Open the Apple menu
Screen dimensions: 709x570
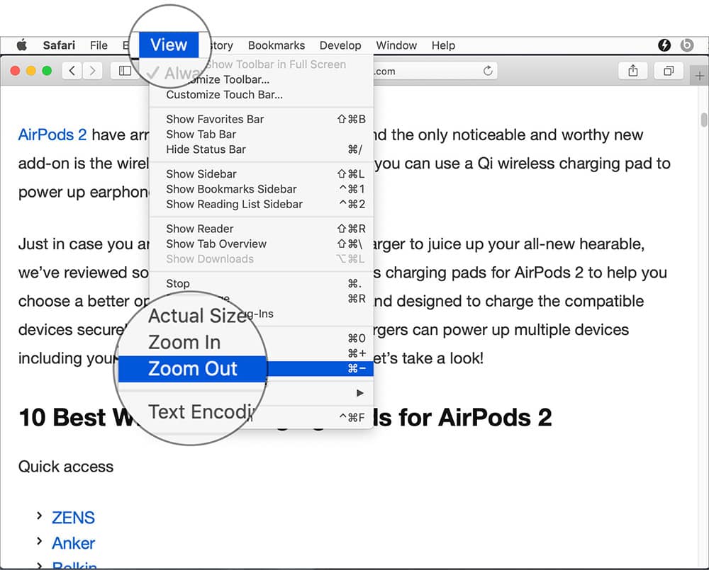tap(21, 45)
